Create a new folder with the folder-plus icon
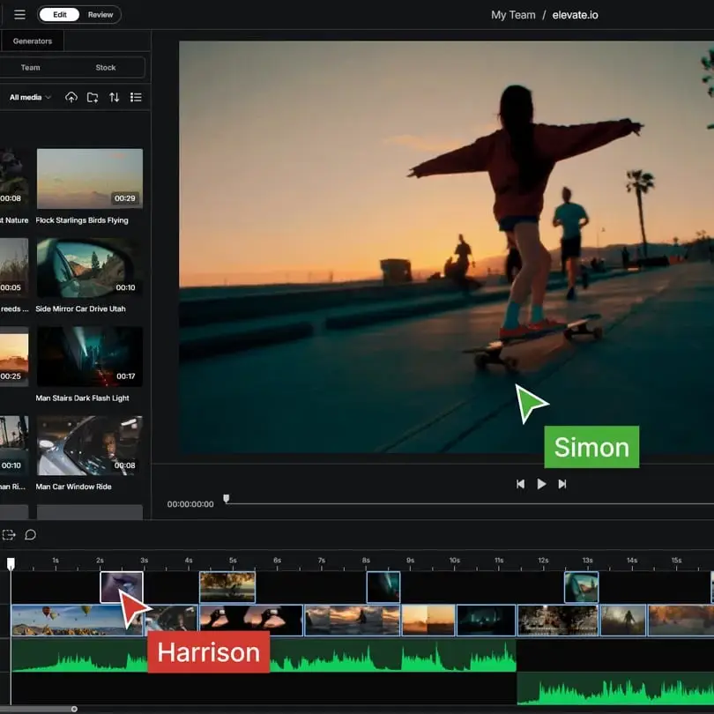 (93, 97)
